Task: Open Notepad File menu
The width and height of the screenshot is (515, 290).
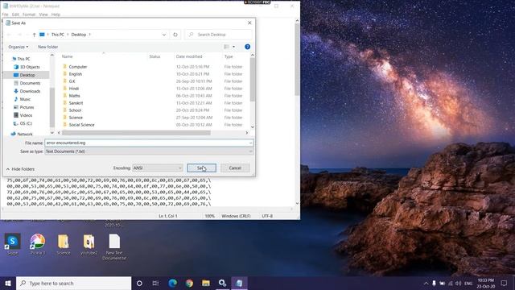Action: click(x=6, y=14)
